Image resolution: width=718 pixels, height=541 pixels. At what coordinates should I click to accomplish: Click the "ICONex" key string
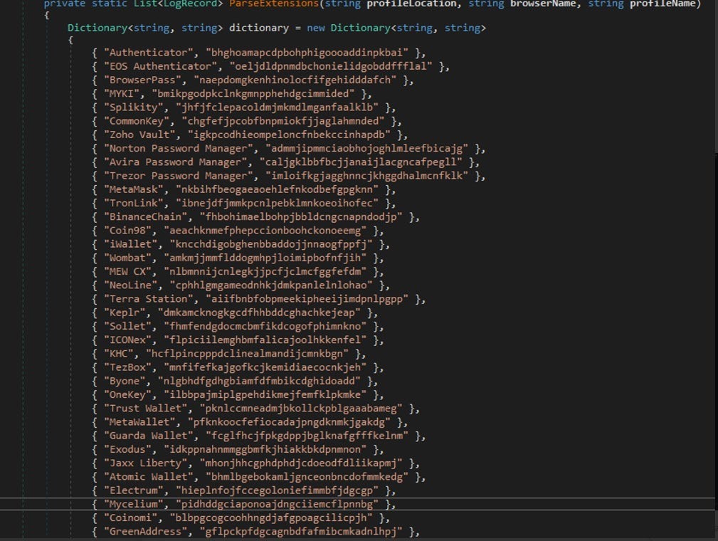click(x=127, y=340)
